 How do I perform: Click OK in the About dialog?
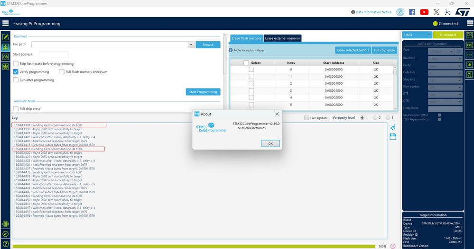click(x=270, y=143)
